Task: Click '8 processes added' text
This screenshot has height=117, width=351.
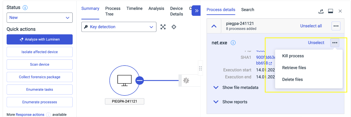Action: coord(241,29)
